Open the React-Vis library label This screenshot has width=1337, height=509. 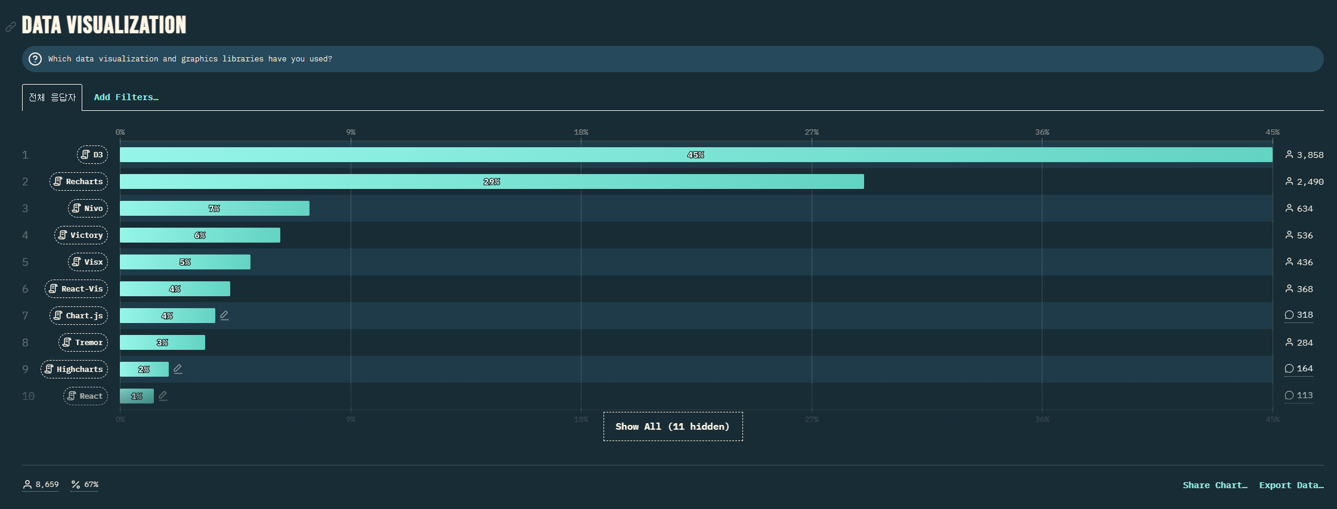coord(76,288)
